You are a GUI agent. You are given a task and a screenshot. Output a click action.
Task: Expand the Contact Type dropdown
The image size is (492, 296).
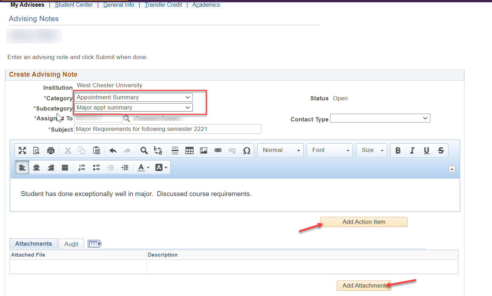pyautogui.click(x=380, y=119)
